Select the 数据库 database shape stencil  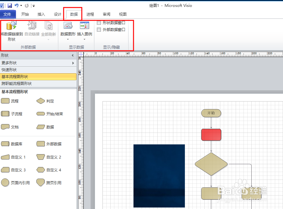tap(5, 144)
